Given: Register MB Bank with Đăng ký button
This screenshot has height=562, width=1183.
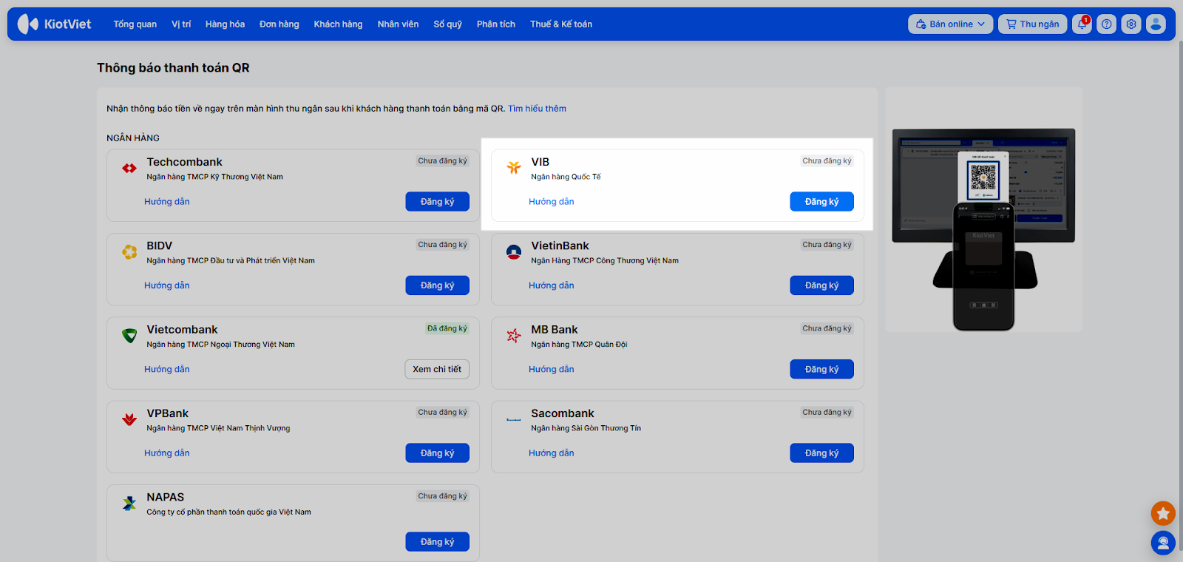Looking at the screenshot, I should tap(821, 369).
